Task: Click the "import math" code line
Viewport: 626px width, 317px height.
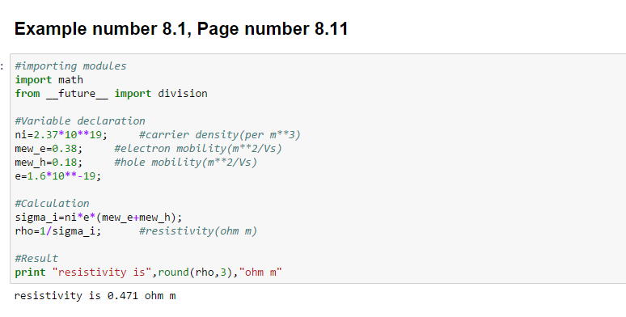Action: tap(49, 80)
